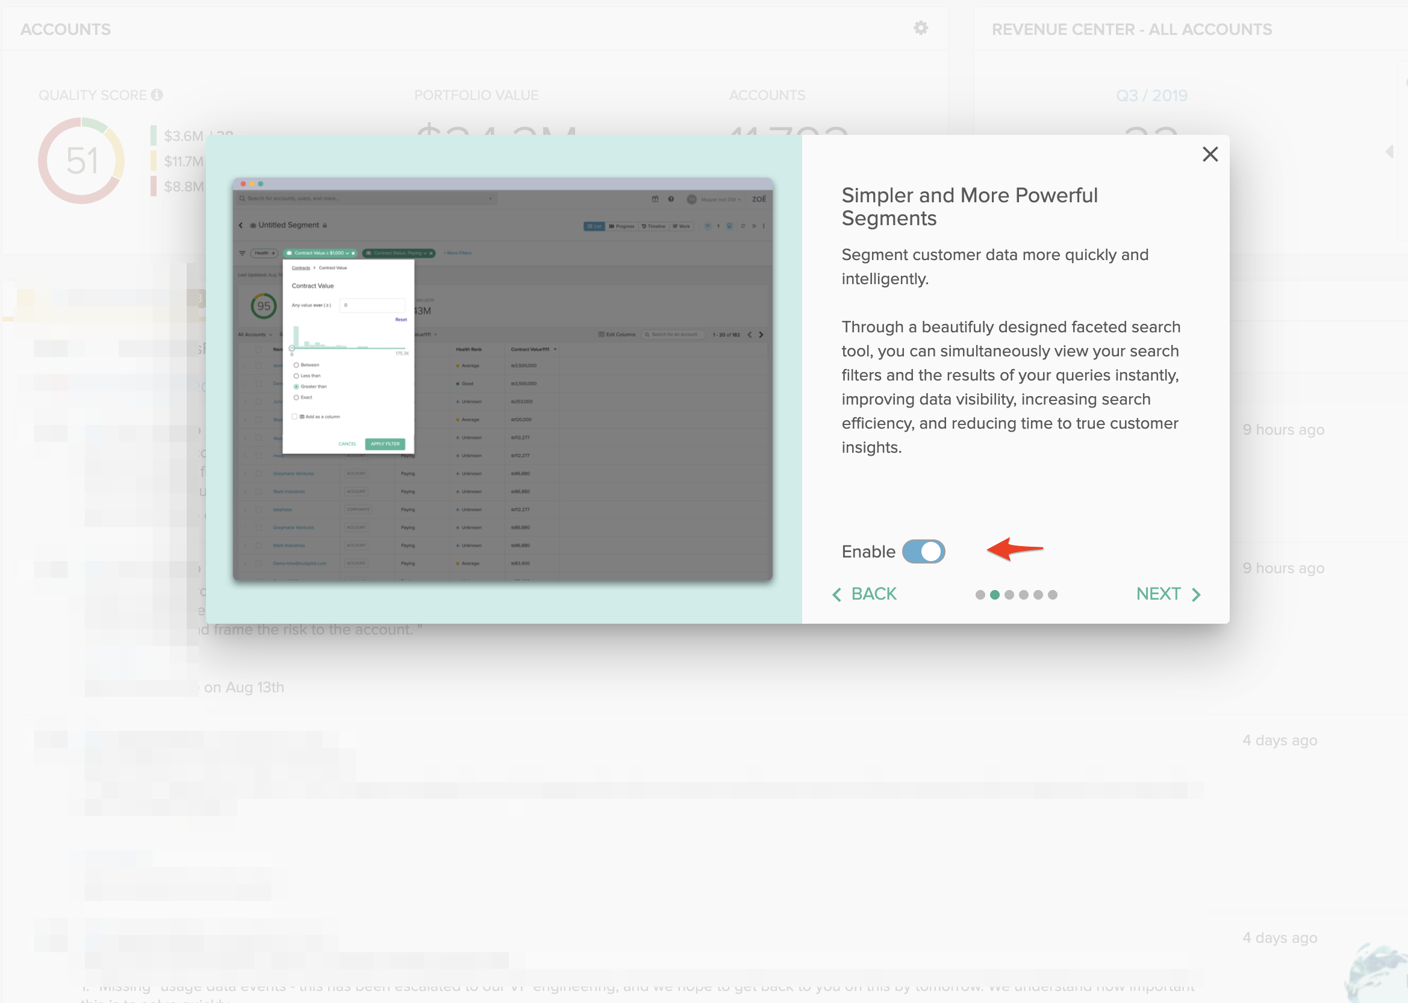Select the 'on Aug 13th' activity text
This screenshot has width=1408, height=1003.
click(x=244, y=688)
